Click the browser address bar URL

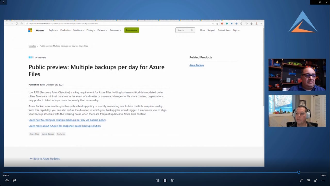pyautogui.click(x=63, y=24)
